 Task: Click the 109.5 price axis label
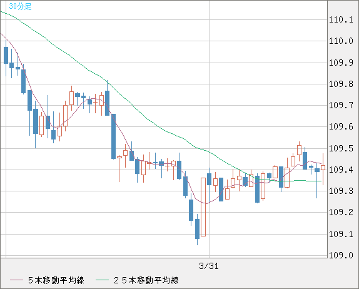point(341,148)
